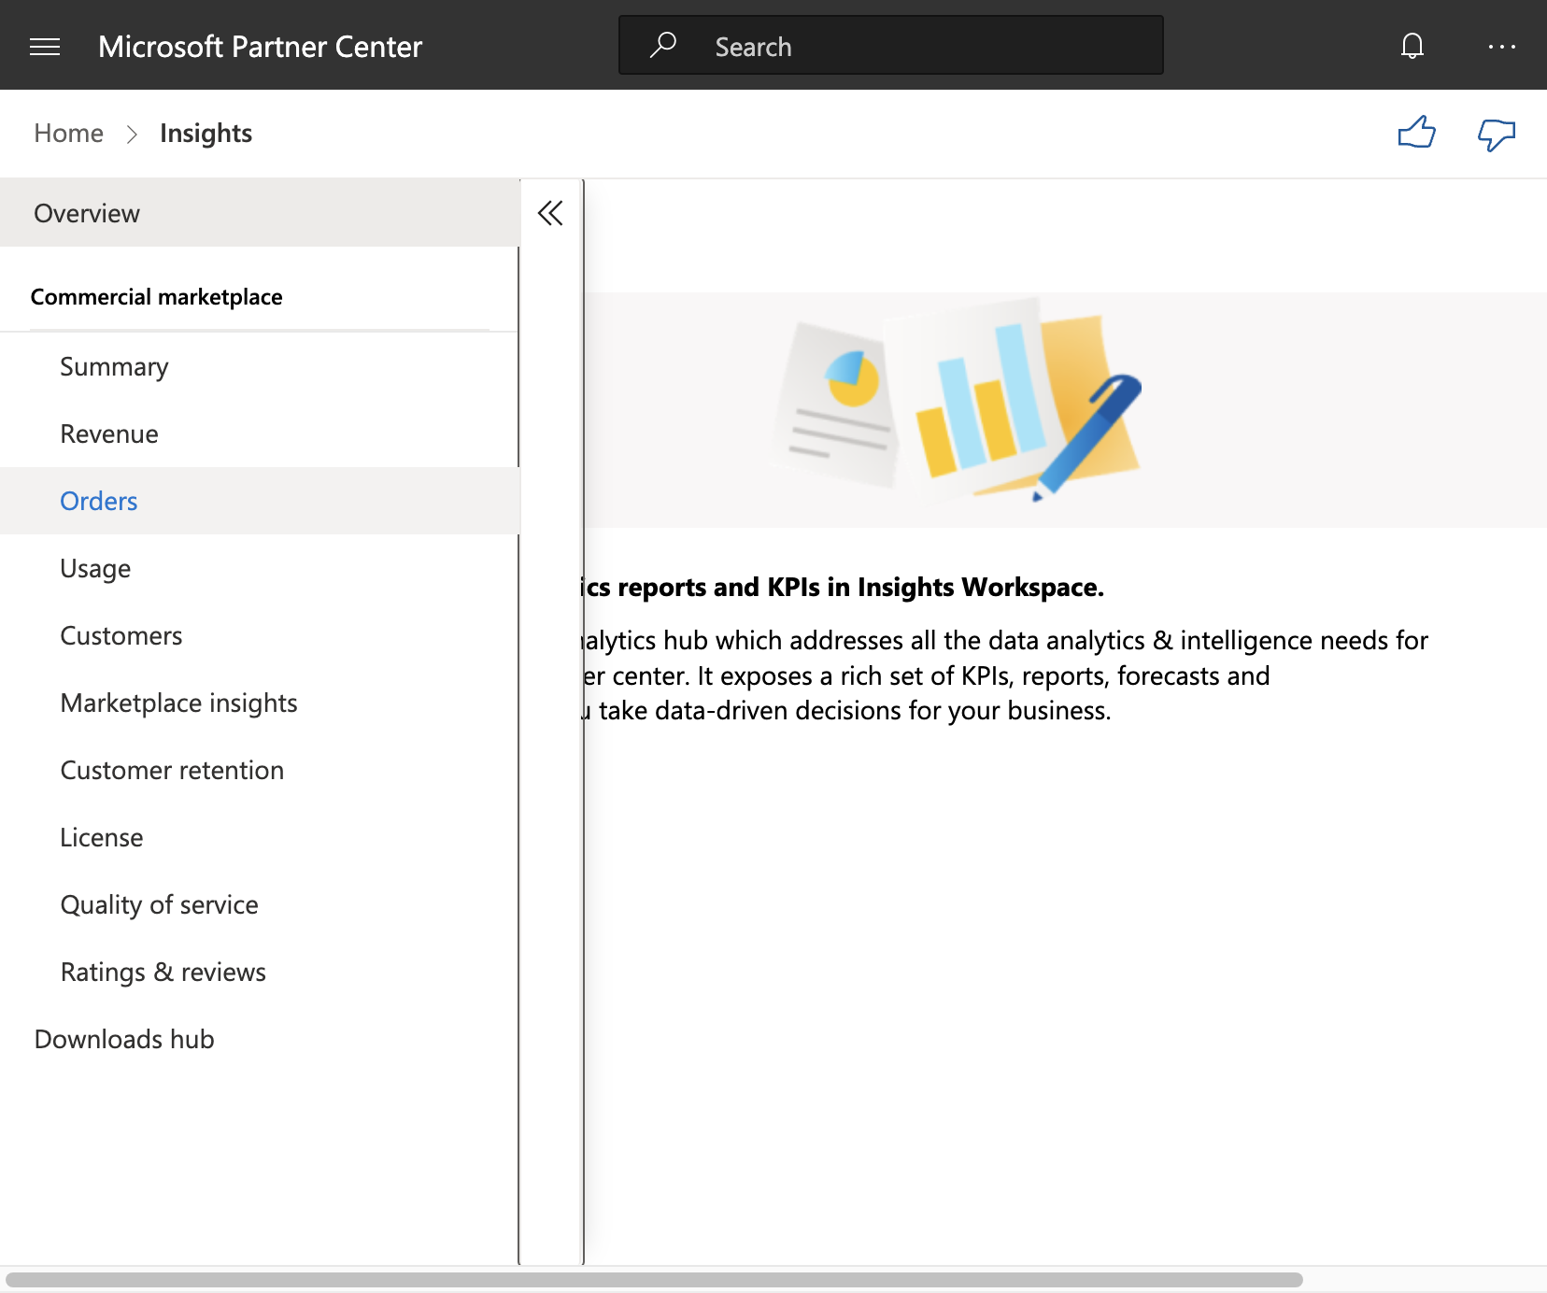Click the analytics chart illustration
The image size is (1547, 1293).
(958, 400)
